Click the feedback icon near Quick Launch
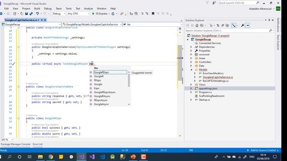Screen dimensions: 287x161 point(214,3)
